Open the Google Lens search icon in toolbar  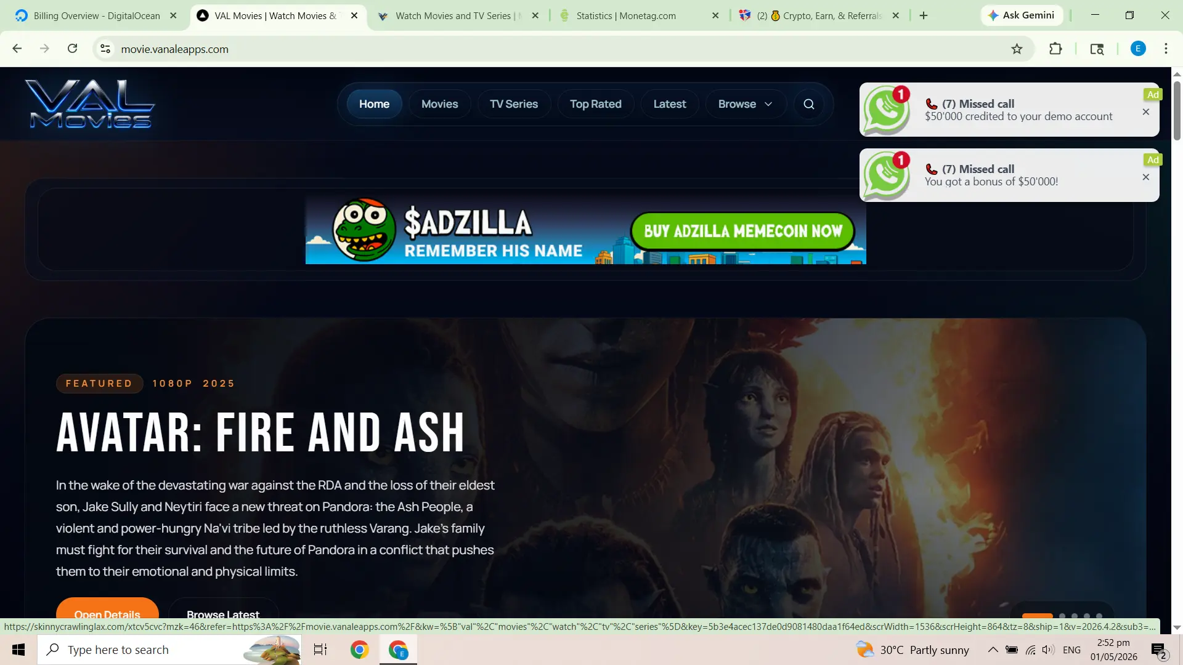pos(1097,49)
